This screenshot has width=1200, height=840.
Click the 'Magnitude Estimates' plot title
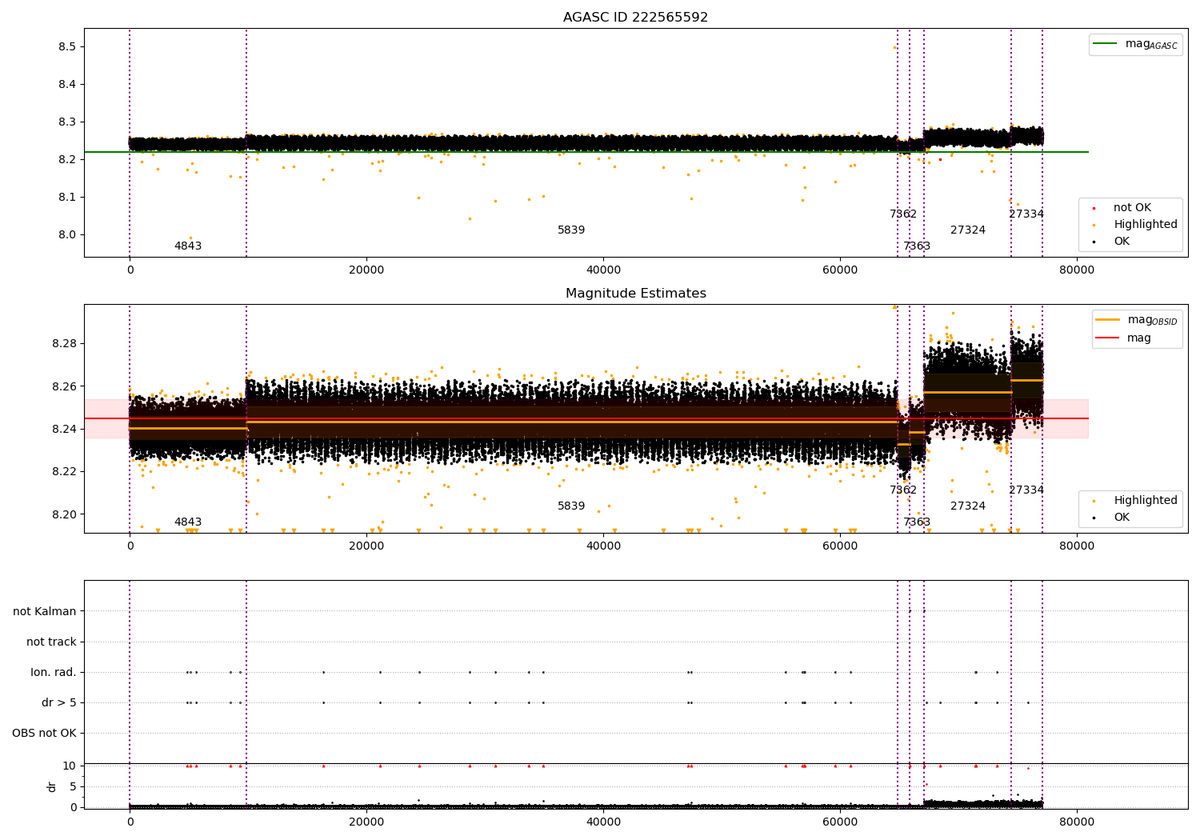click(x=635, y=294)
